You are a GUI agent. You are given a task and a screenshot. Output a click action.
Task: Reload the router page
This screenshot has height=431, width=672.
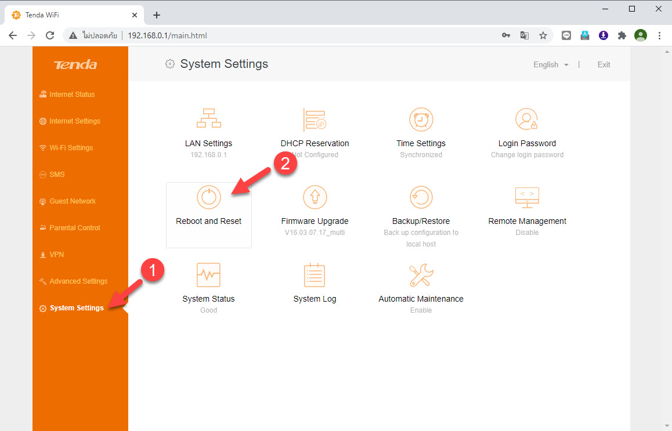(x=50, y=35)
